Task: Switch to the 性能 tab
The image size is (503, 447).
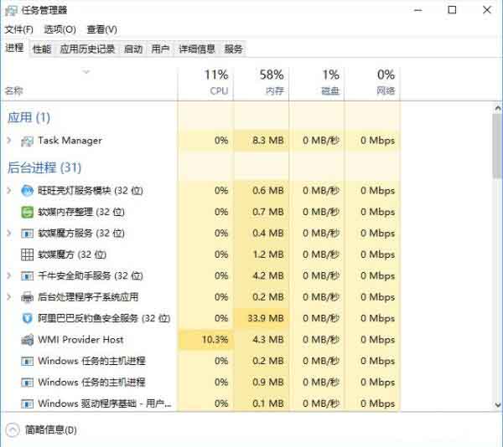Action: pos(42,49)
